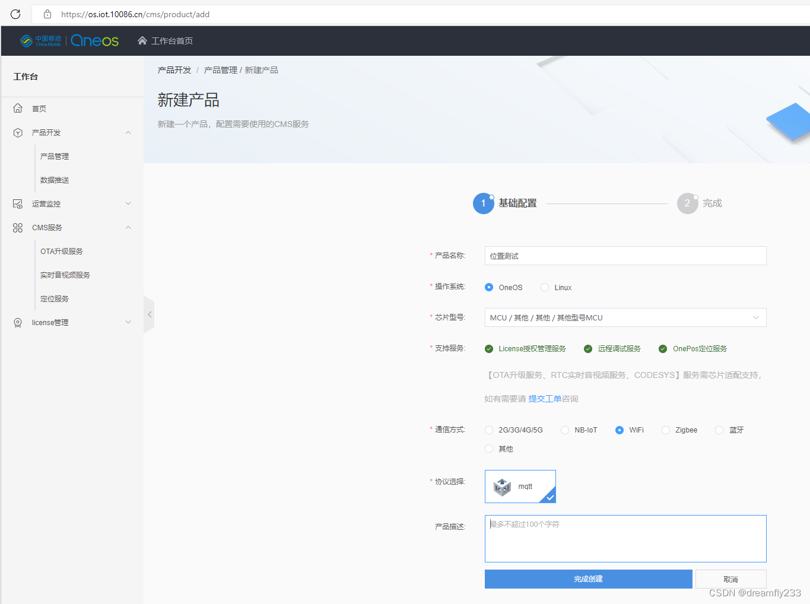810x604 pixels.
Task: Click the cube icon beside 产品开发
Action: pos(18,132)
